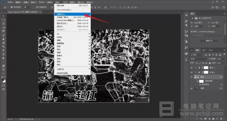Hide the 黑白 1 adjustment layer
This screenshot has height=121, width=227.
coord(192,68)
